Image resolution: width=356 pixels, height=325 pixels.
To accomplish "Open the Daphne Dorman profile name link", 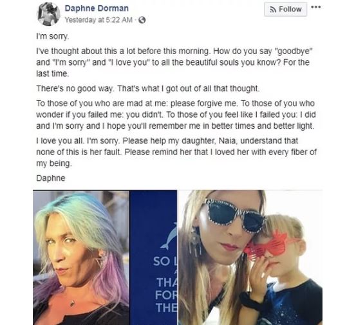I will [97, 8].
